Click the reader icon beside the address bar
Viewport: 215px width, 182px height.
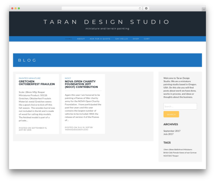[146, 8]
